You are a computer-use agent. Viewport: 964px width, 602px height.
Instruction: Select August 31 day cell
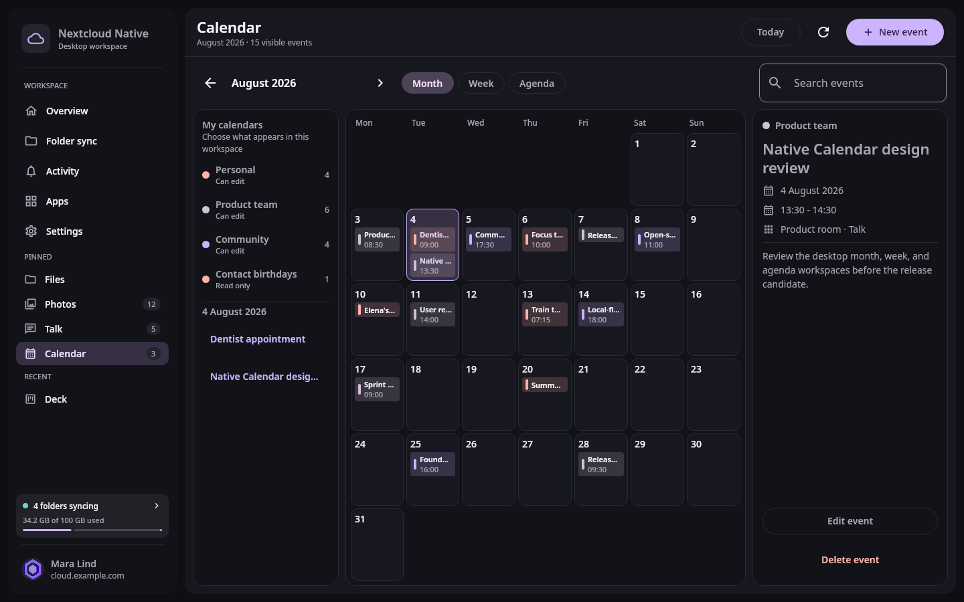[377, 544]
